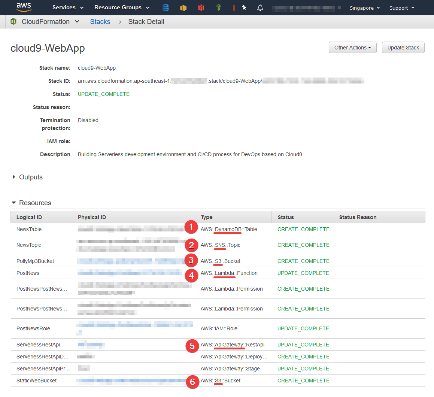Click the NewsTable CREATE_COMPLETE status

(303, 229)
